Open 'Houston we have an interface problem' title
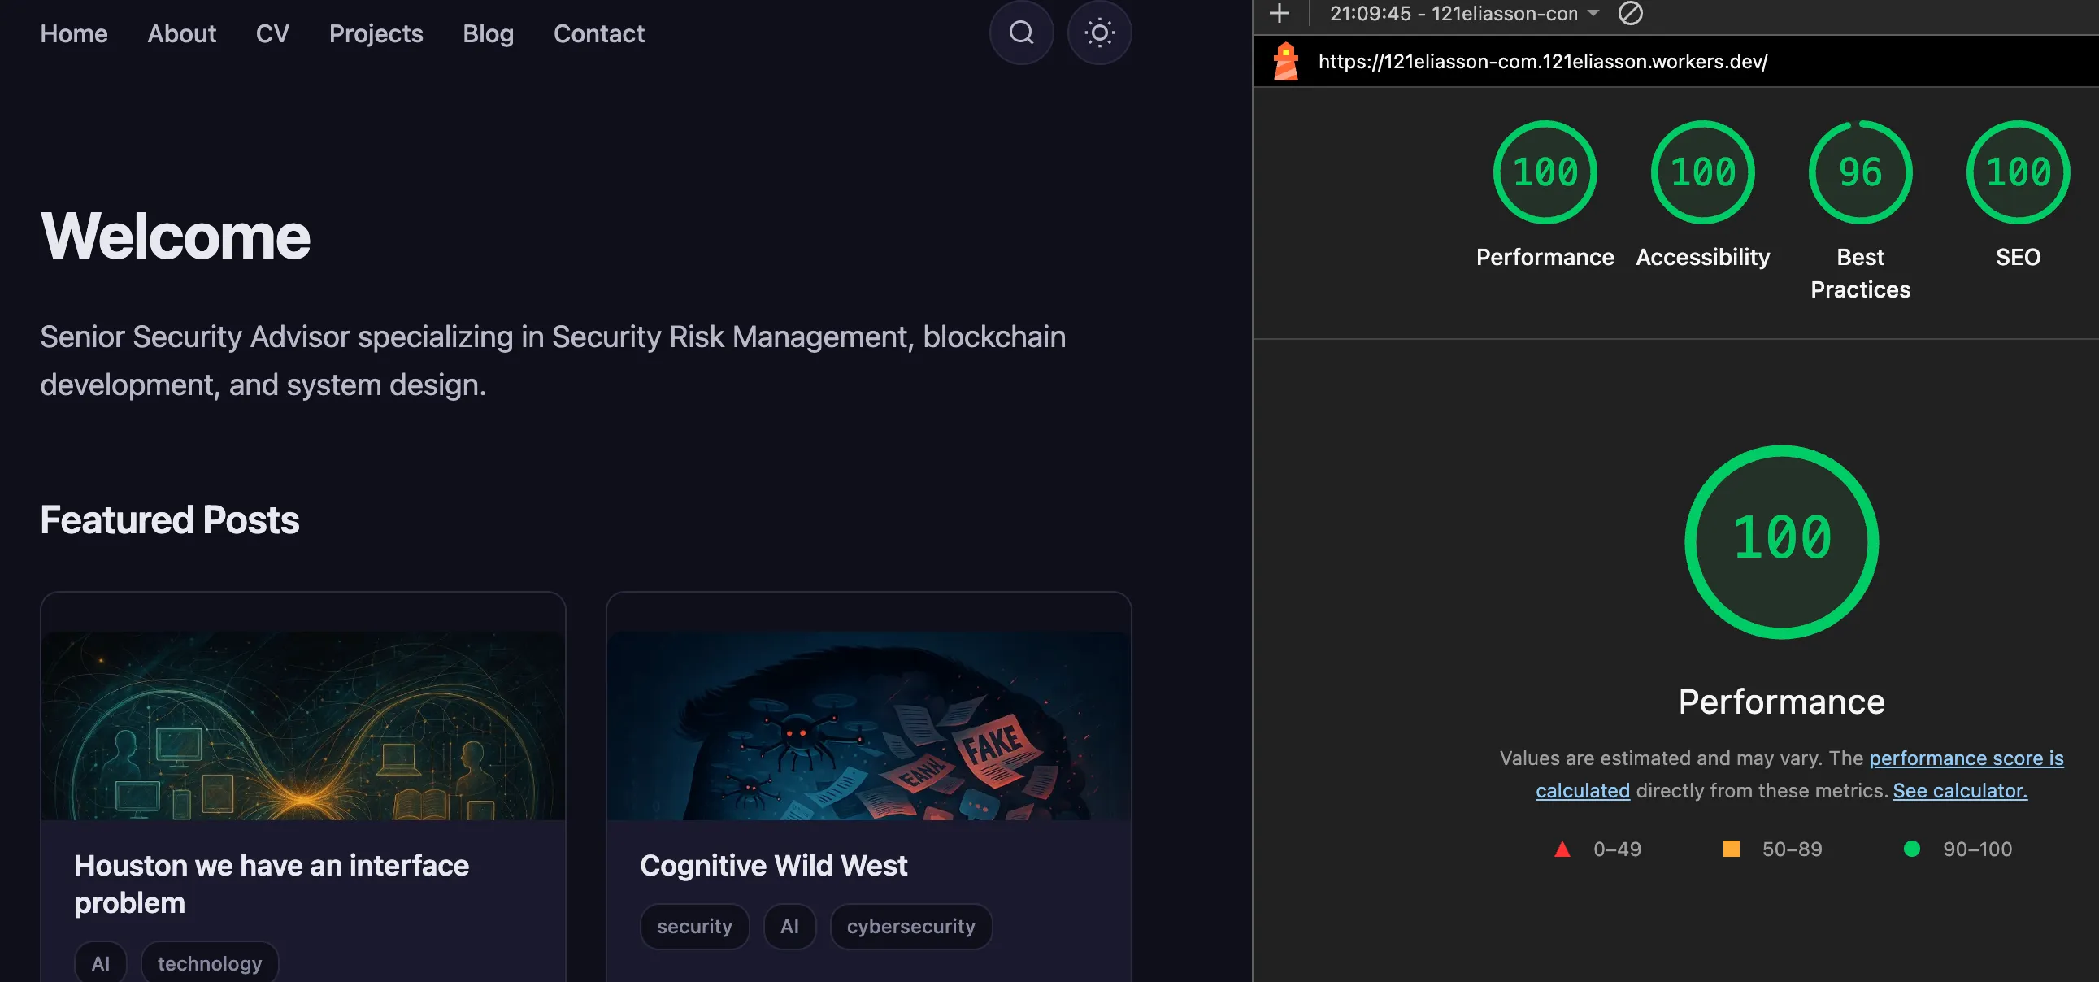Screen dimensions: 2099x982 [x=272, y=884]
